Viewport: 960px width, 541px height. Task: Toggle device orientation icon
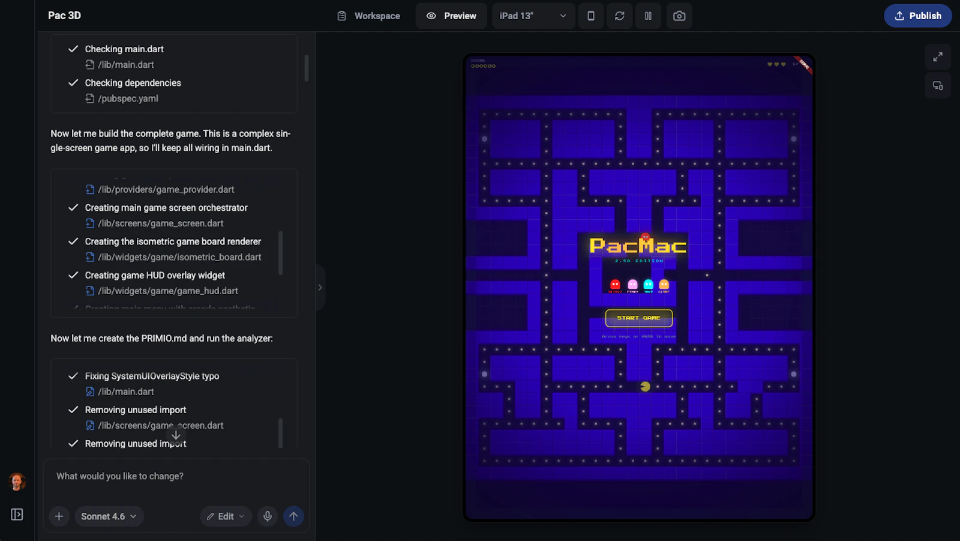coord(591,16)
